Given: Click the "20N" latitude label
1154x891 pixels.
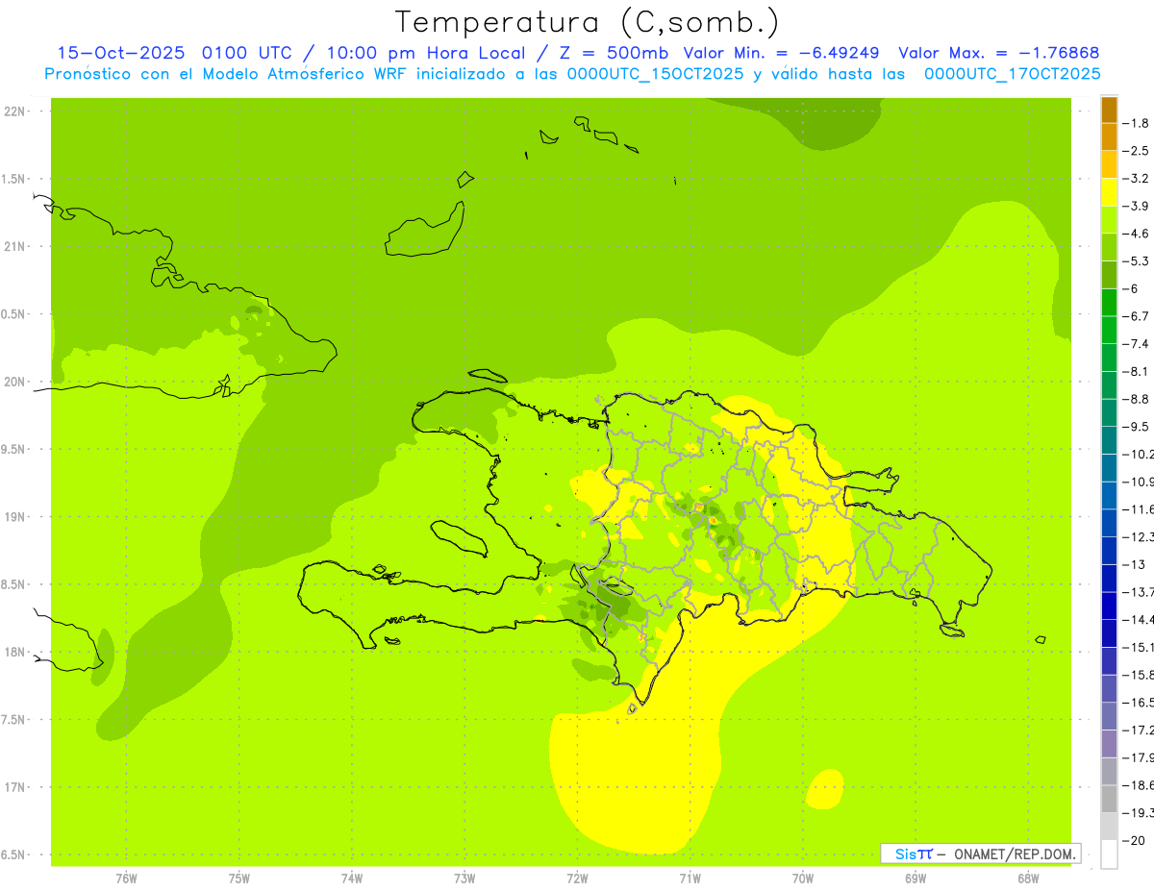Looking at the screenshot, I should coord(14,382).
